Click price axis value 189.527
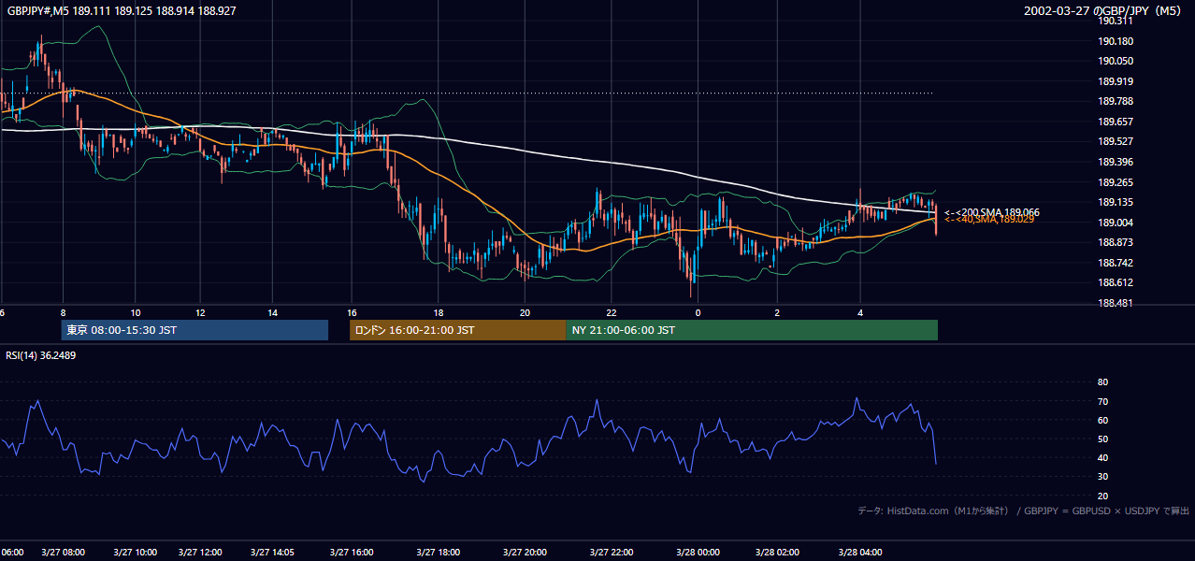This screenshot has height=561, width=1195. click(1116, 142)
